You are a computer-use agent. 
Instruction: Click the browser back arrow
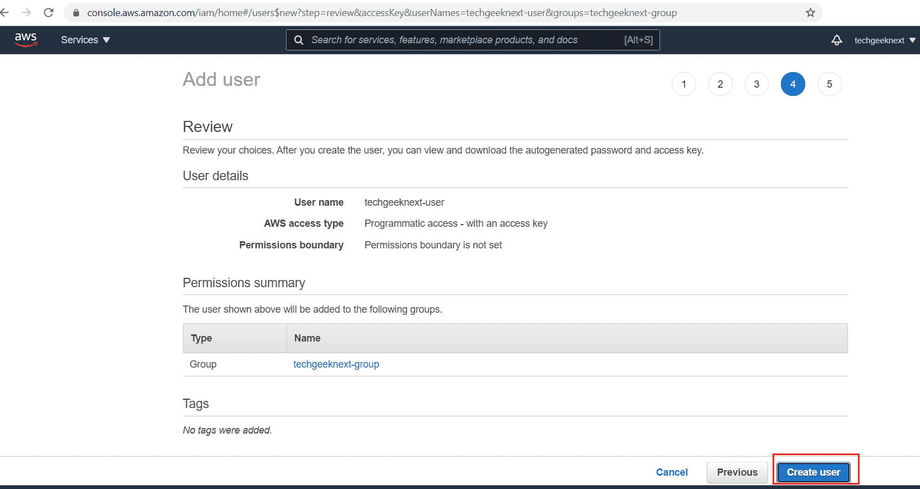click(5, 12)
